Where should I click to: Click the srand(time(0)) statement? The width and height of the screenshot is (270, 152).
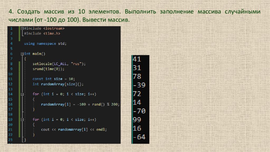point(48,69)
